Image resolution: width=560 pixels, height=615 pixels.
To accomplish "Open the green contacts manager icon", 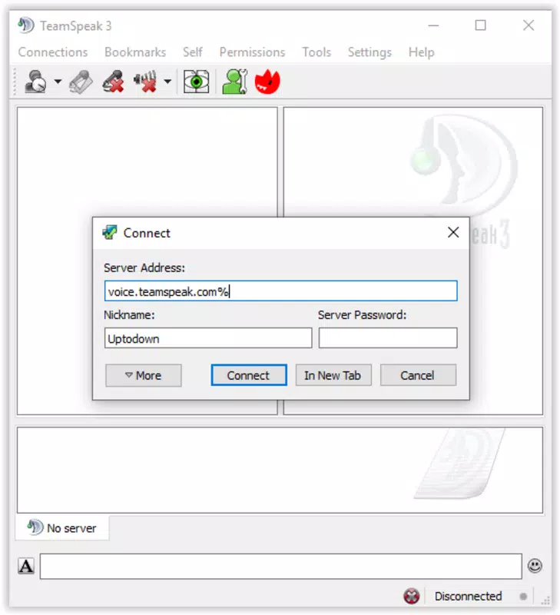I will [235, 81].
